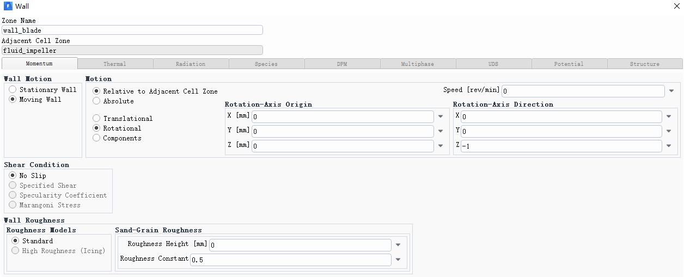Open Rotation-Axis Direction Y dropdown arrow
Image resolution: width=684 pixels, height=277 pixels.
669,131
